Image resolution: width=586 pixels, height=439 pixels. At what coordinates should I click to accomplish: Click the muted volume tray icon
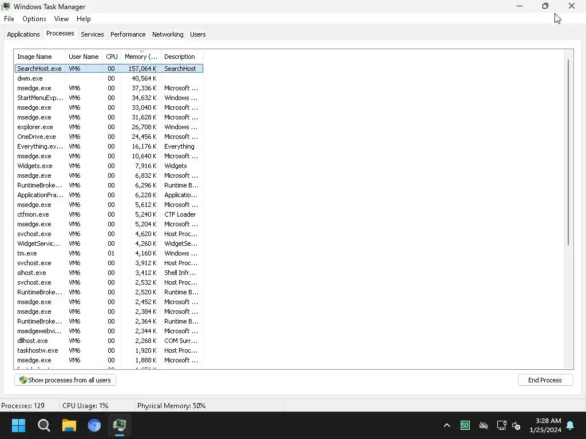(x=516, y=425)
